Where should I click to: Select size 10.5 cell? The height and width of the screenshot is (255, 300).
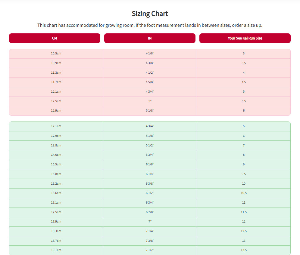[244, 193]
